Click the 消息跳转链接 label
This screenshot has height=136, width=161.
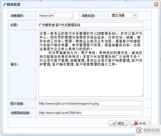pyautogui.click(x=20, y=113)
